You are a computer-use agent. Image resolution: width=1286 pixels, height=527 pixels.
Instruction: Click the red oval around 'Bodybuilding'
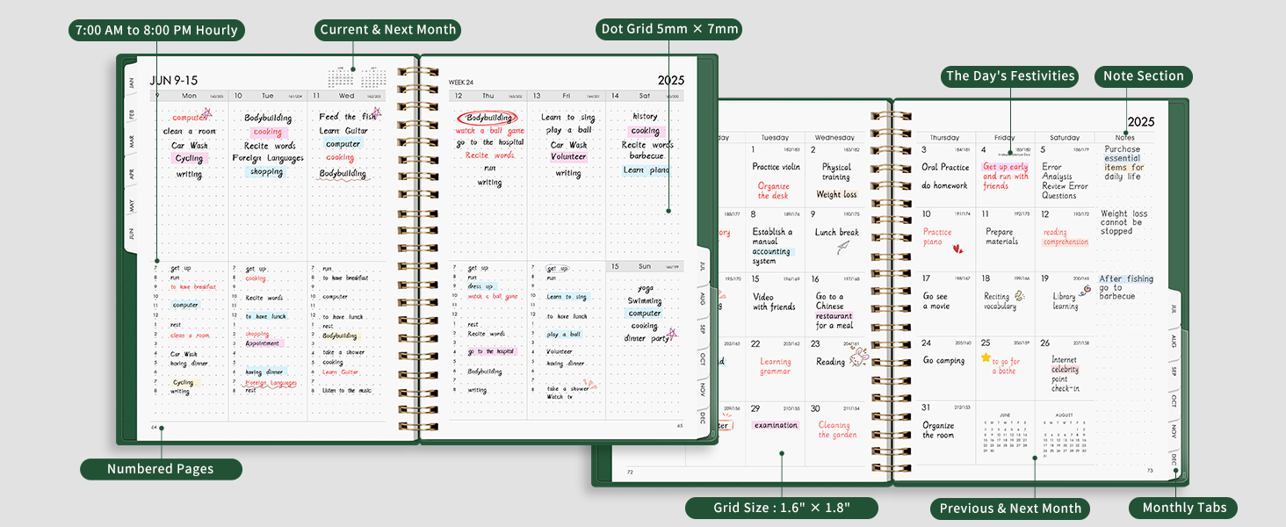click(x=486, y=116)
